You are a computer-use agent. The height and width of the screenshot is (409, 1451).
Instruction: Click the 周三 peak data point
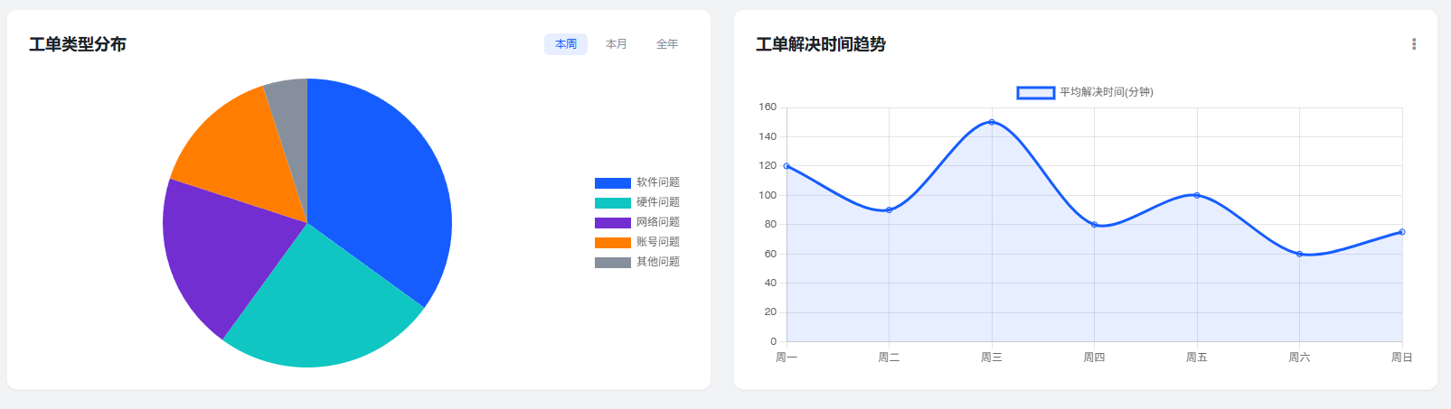pos(992,122)
